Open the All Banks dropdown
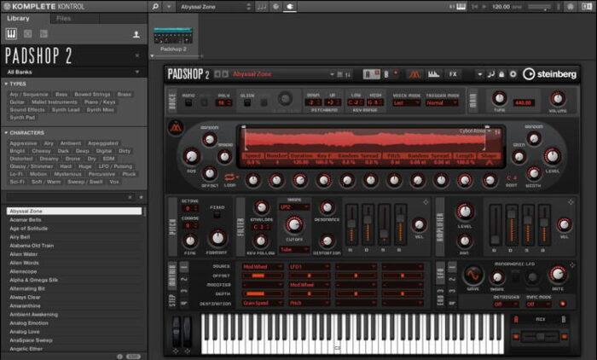The height and width of the screenshot is (360, 597). point(72,73)
